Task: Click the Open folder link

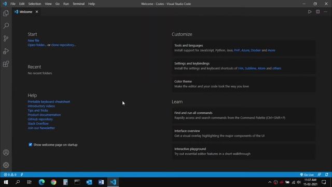Action: (x=37, y=45)
